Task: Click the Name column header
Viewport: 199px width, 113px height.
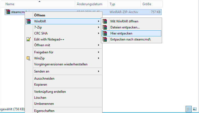Action: coord(10,4)
